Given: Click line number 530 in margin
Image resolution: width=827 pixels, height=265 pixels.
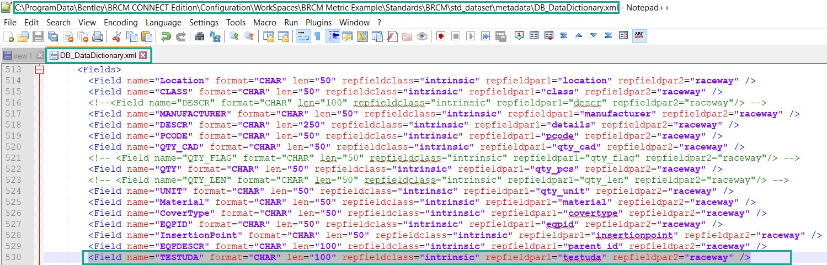Looking at the screenshot, I should (14, 257).
